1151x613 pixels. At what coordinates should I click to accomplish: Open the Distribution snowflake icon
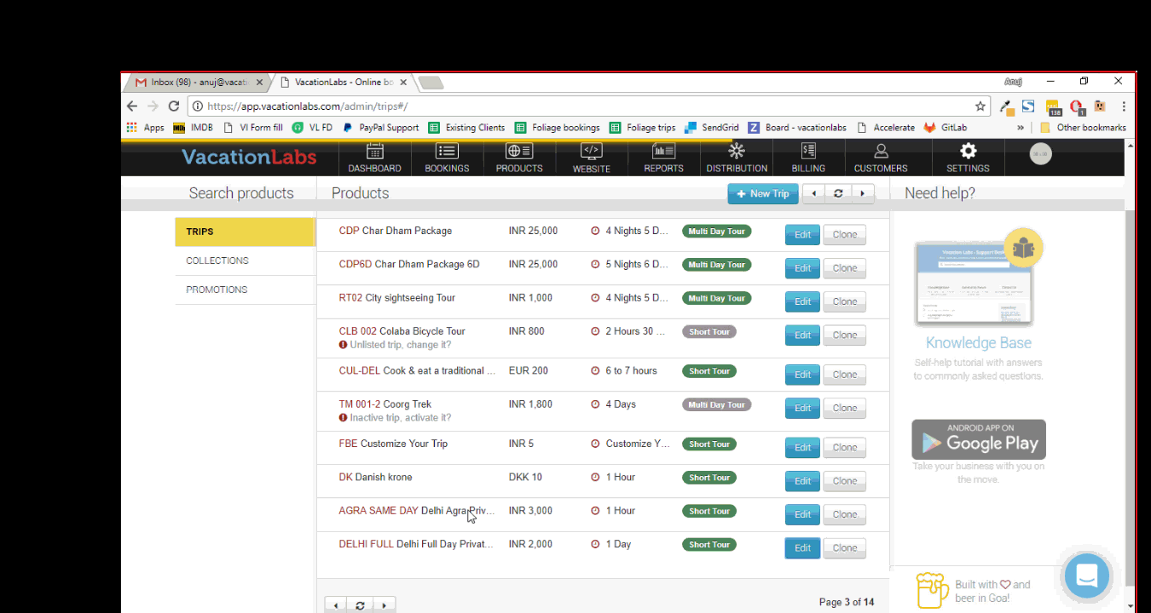coord(737,152)
